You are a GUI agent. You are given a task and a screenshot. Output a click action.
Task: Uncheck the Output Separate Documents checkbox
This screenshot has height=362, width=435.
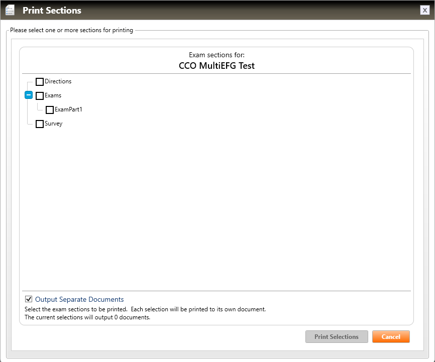click(x=29, y=299)
